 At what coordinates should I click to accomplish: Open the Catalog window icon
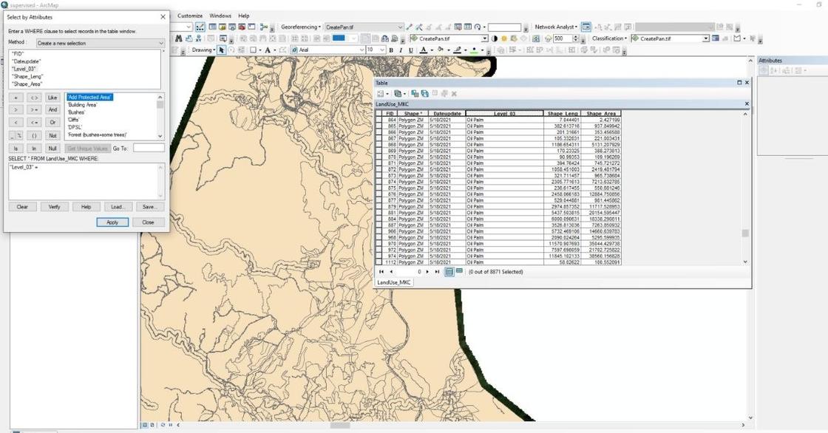(223, 27)
